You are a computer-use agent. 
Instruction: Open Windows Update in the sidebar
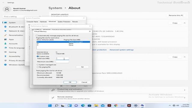[x=13, y=65]
